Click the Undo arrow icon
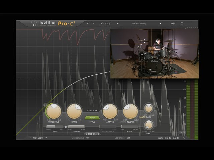 tap(88, 23)
